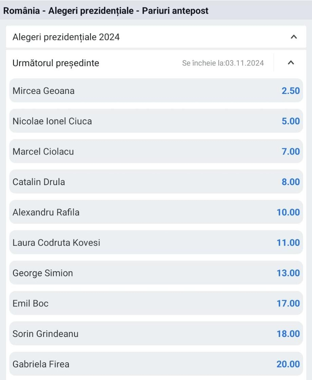Click the Alegeri prezidențiale 2024 title
Image resolution: width=312 pixels, height=380 pixels.
(66, 37)
